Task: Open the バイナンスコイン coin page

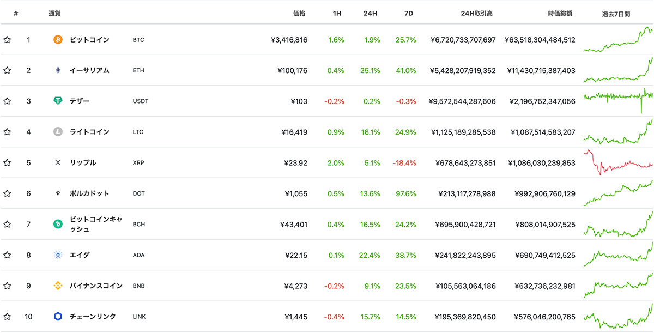Action: (x=96, y=286)
